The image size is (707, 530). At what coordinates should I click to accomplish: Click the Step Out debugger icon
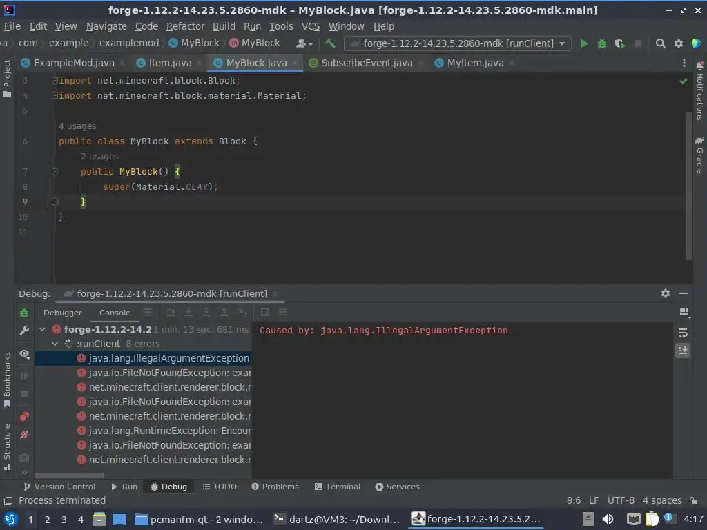[224, 313]
